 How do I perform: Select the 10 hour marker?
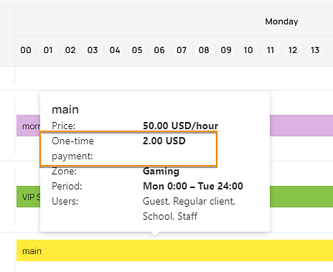[x=248, y=50]
